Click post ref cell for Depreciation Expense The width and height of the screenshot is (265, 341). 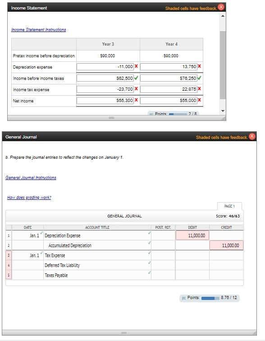point(163,235)
